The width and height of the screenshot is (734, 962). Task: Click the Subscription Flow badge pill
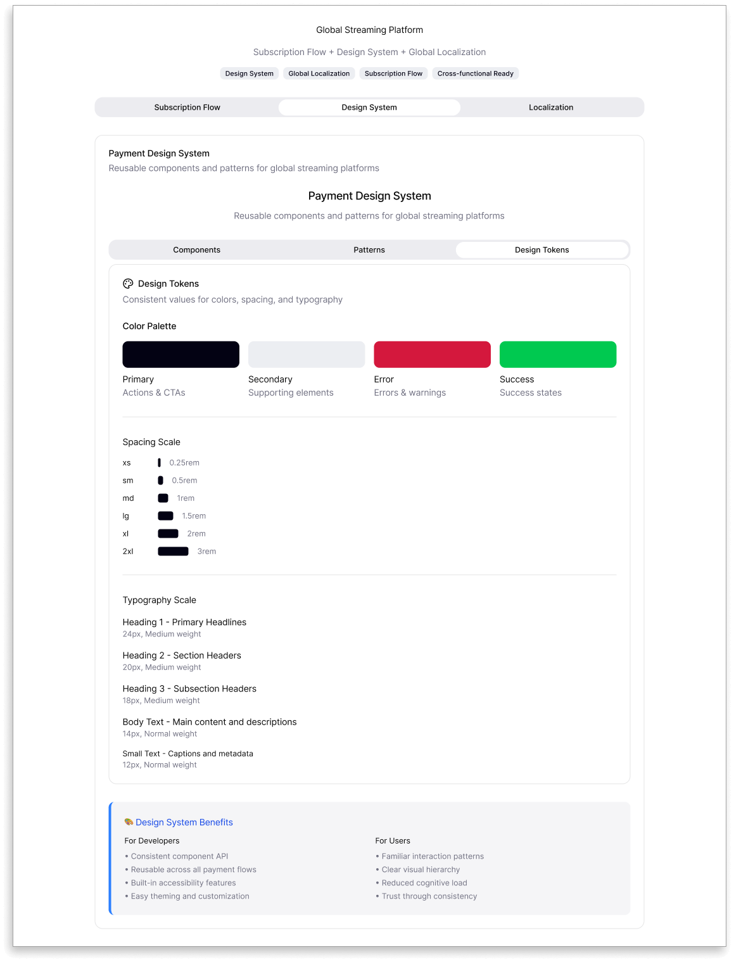[x=393, y=73]
